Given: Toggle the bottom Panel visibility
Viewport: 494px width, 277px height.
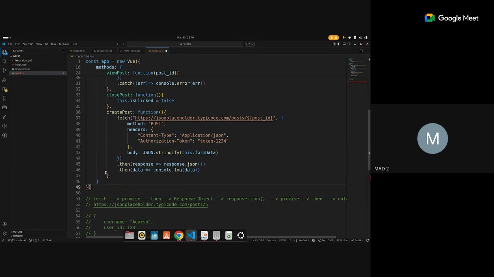Looking at the screenshot, I should point(344,44).
